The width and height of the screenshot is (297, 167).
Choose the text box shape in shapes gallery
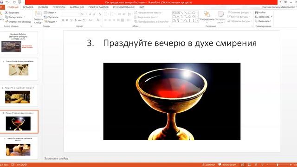pyautogui.click(x=174, y=13)
